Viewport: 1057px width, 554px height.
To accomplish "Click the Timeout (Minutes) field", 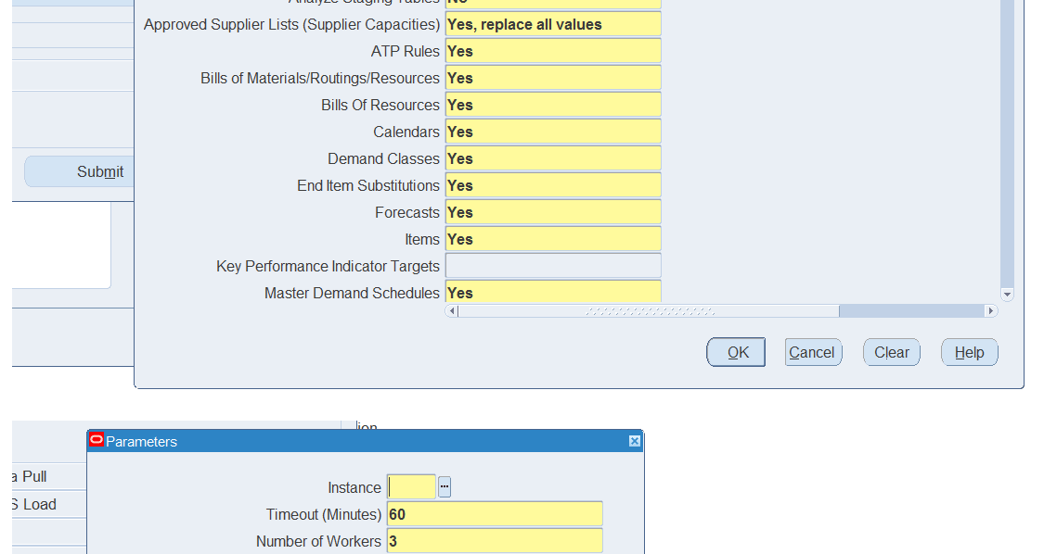I will (x=495, y=512).
